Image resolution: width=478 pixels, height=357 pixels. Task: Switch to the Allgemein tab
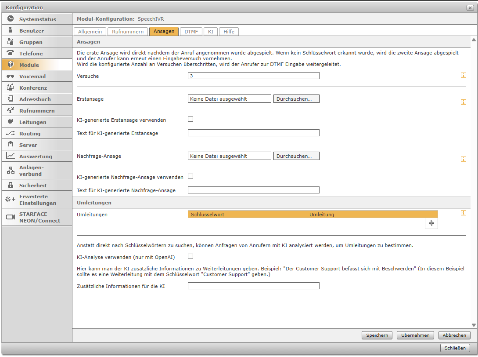click(90, 31)
